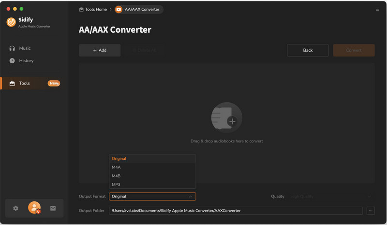Open the settings gear icon
The image size is (387, 225).
pos(15,208)
